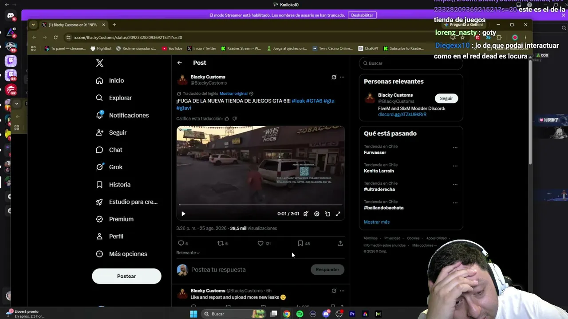Expand the Relevante sort dropdown
The image size is (568, 319).
click(188, 253)
